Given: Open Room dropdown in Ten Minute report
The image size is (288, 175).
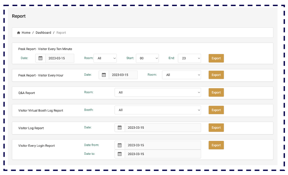Looking at the screenshot, I should 105,58.
